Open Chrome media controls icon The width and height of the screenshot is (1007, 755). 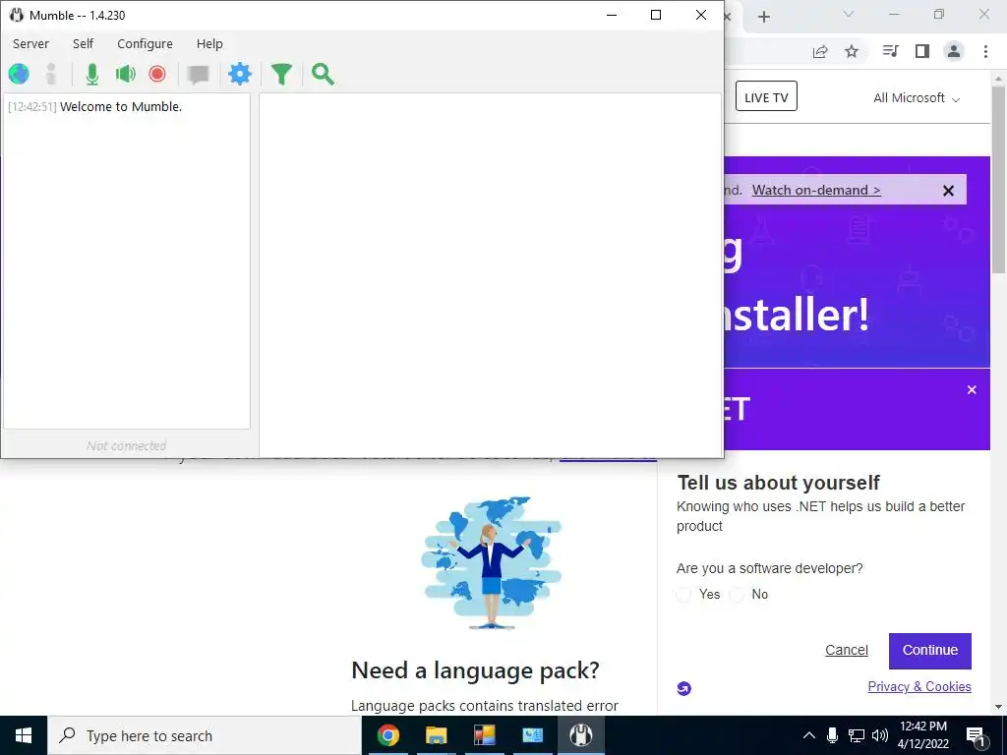(890, 51)
